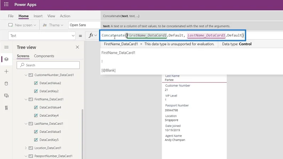Switch to the Screens tab
283x159 pixels.
pyautogui.click(x=23, y=56)
